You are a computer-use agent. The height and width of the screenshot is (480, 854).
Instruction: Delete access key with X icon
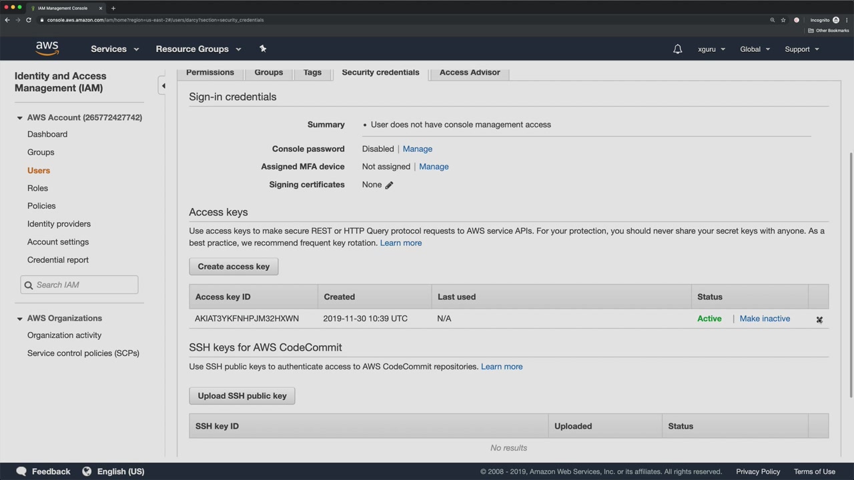819,320
